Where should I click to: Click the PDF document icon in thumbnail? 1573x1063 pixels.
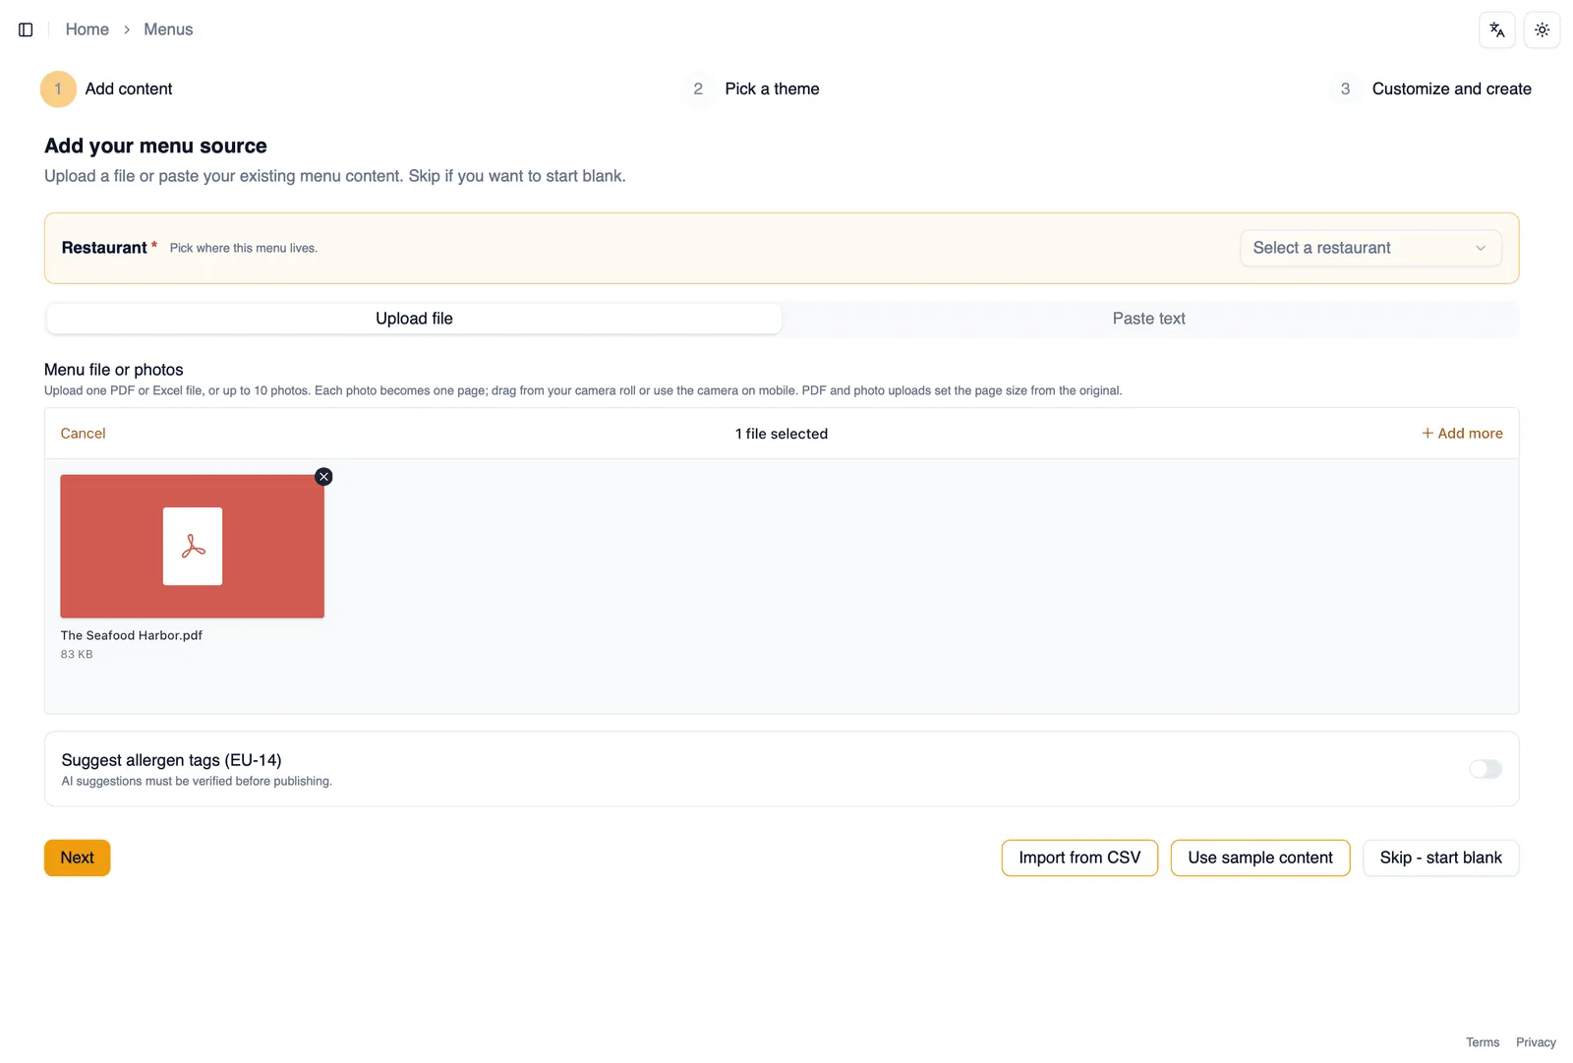pyautogui.click(x=193, y=547)
